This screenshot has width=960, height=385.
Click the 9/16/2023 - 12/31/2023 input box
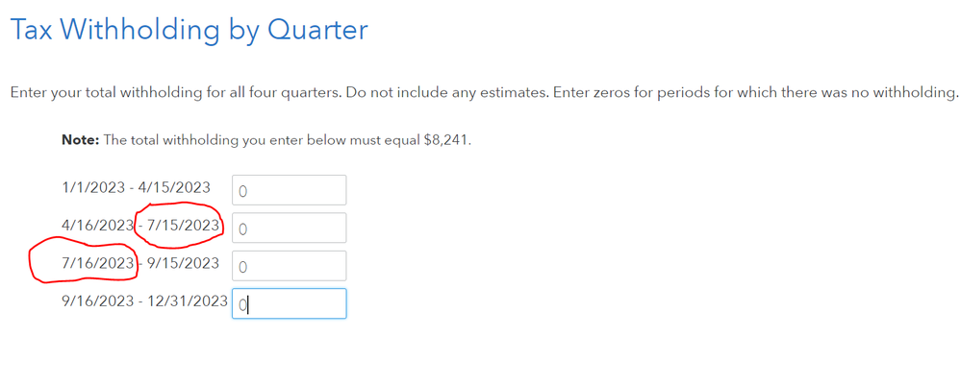pyautogui.click(x=289, y=303)
